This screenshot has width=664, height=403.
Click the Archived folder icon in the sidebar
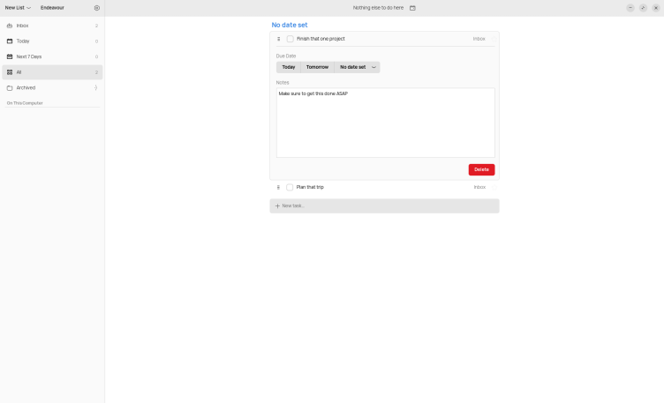coord(10,88)
